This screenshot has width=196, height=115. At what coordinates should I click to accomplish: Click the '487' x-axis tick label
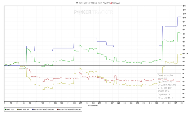coord(175,103)
